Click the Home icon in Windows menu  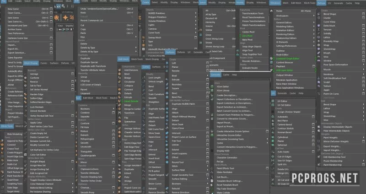coord(271,11)
